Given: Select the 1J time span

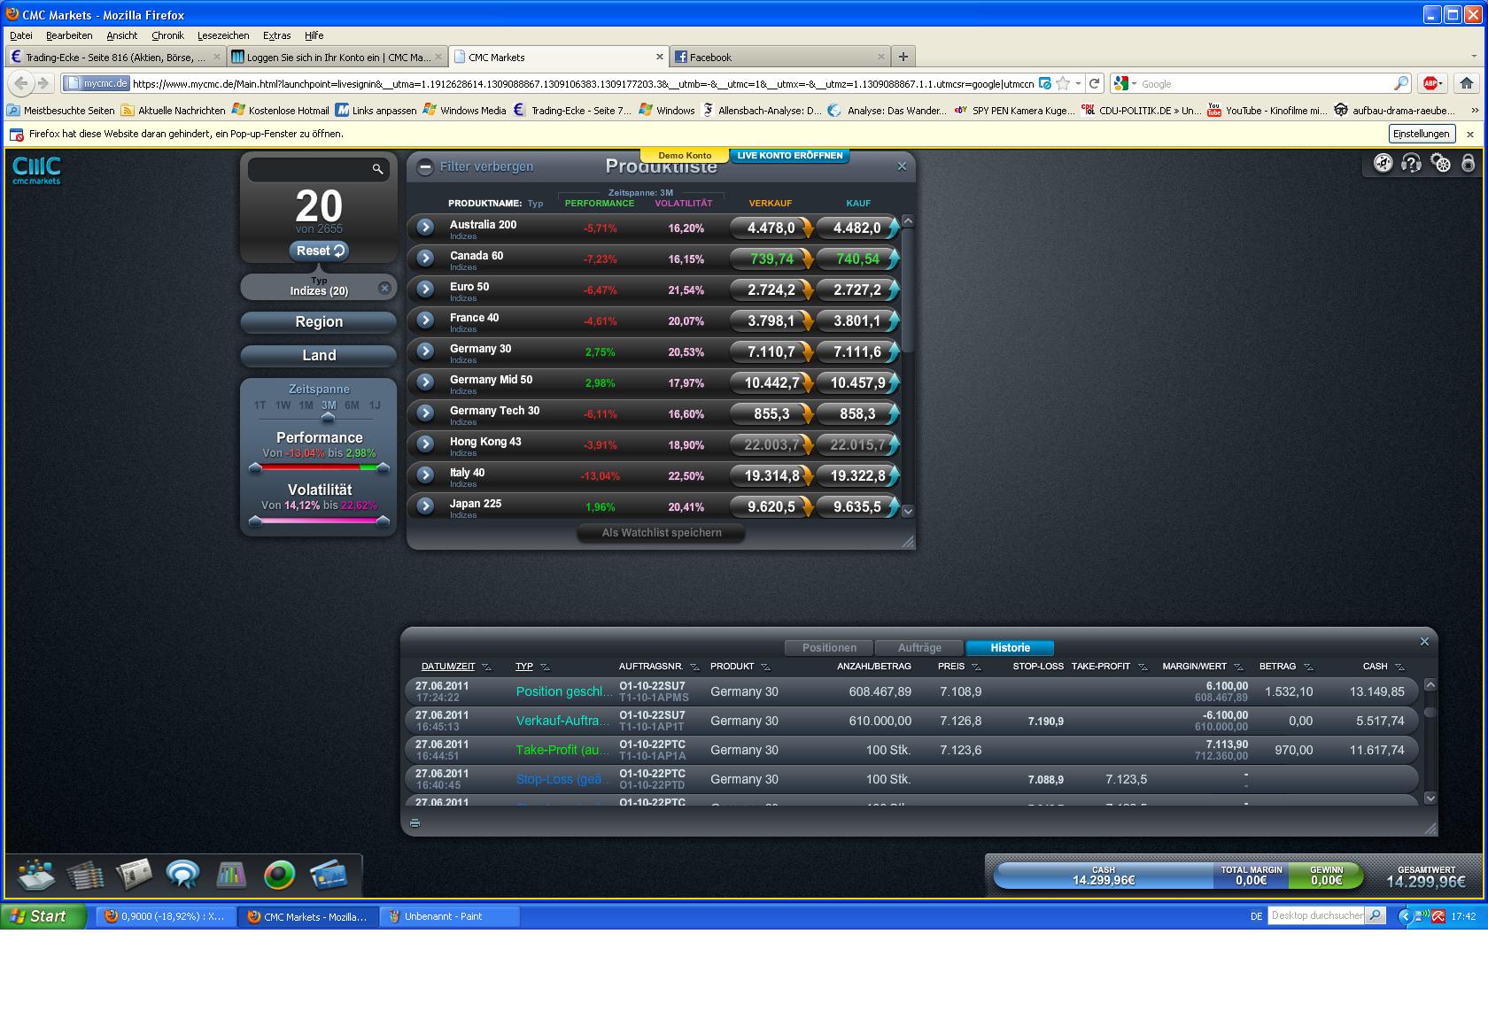Looking at the screenshot, I should [375, 405].
